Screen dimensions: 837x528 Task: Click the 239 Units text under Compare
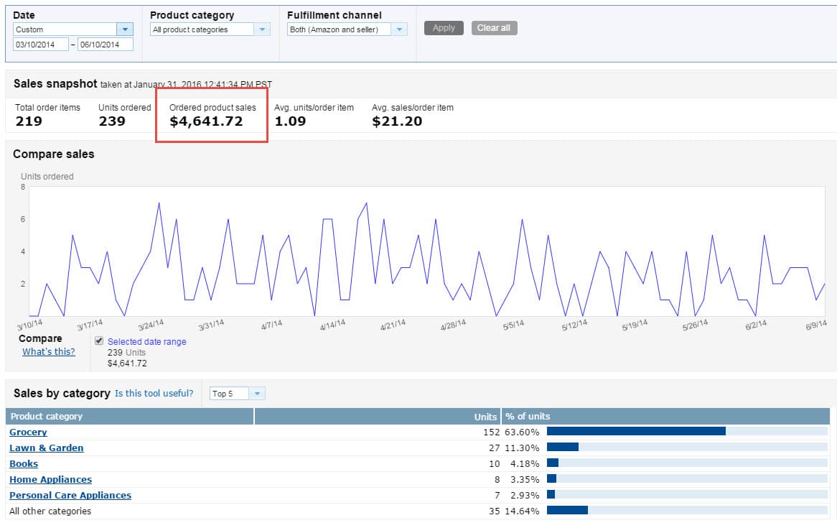126,353
